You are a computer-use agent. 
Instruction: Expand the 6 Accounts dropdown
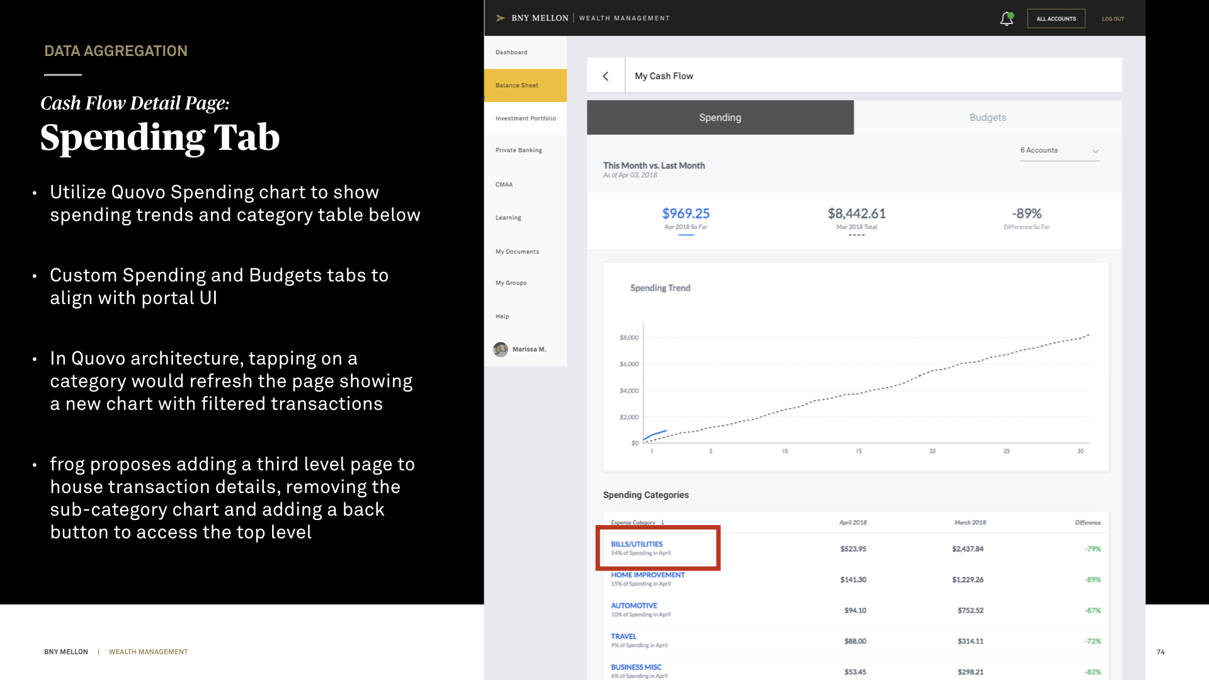pos(1060,150)
